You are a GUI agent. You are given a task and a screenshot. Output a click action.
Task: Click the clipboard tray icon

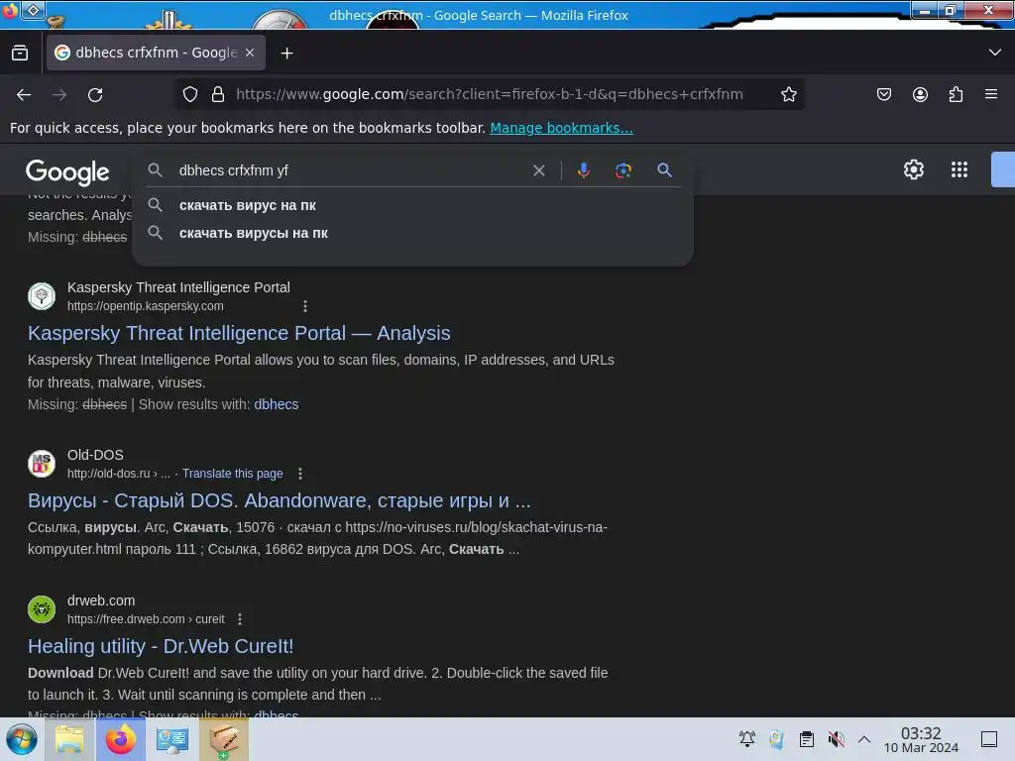coord(807,739)
